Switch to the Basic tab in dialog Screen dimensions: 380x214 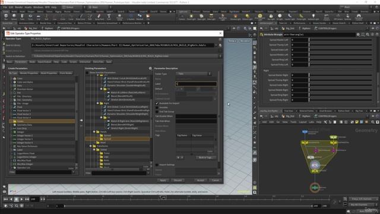[9, 62]
